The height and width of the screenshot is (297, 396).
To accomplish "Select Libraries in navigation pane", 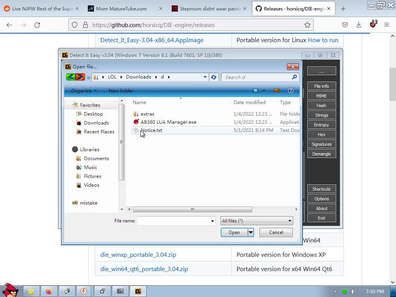I will [89, 150].
